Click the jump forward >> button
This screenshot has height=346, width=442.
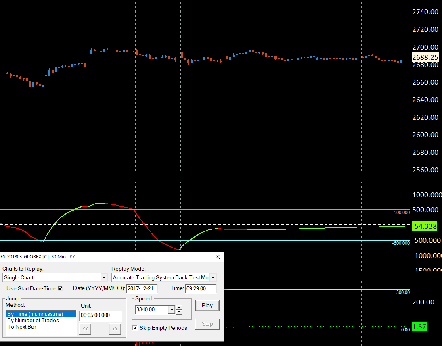[115, 329]
